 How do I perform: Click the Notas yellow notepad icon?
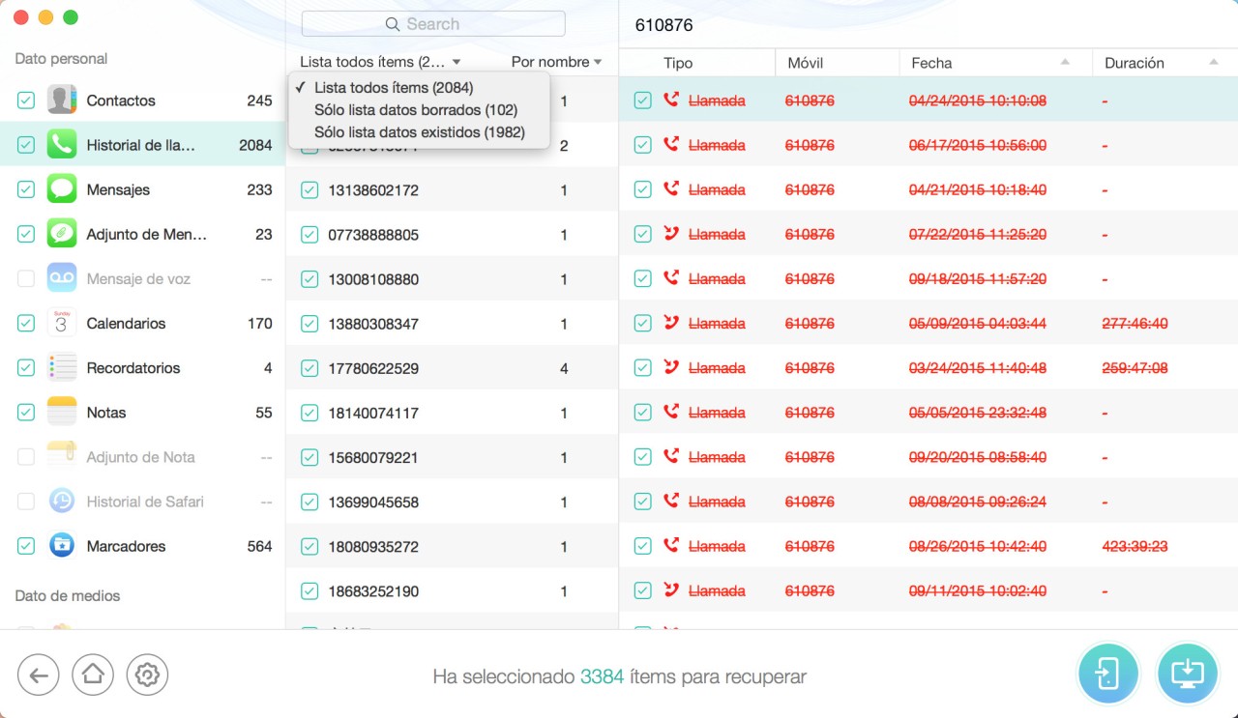[62, 413]
